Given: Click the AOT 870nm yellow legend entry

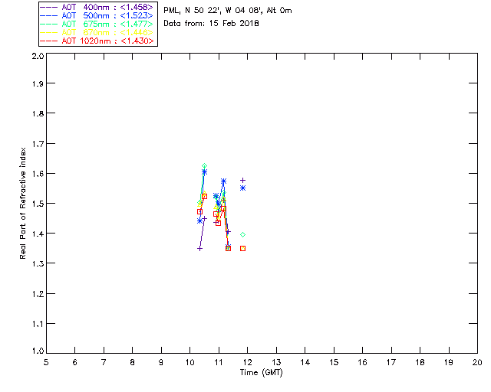Looking at the screenshot, I should coord(97,32).
